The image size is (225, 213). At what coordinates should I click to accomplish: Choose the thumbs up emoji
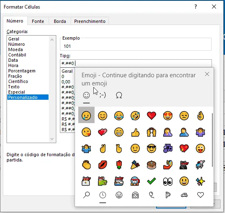click(135, 132)
